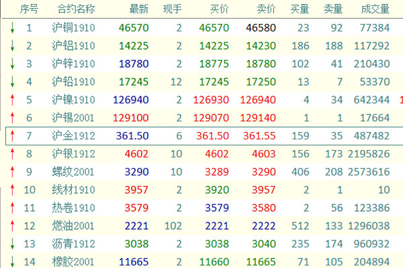The image size is (403, 268).
Task: Click ask price 361.55 of 沪金1912
Action: pyautogui.click(x=259, y=135)
